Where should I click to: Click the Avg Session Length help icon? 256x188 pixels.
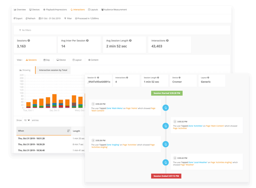130,40
